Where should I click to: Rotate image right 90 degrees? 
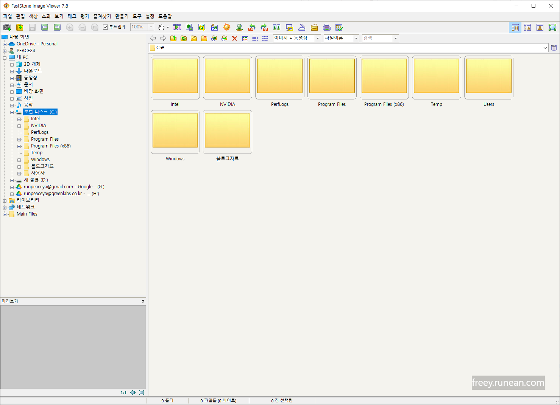264,27
